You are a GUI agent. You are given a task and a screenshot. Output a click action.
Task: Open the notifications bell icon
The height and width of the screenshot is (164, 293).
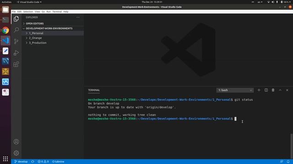288,162
